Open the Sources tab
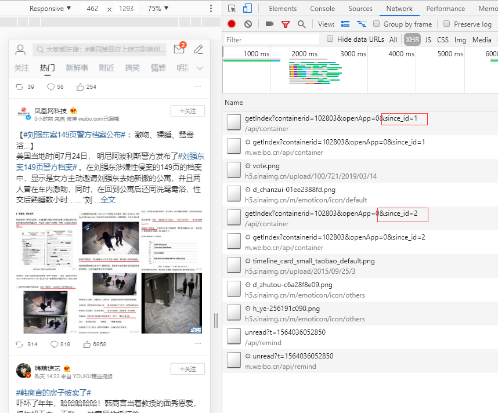This screenshot has height=413, width=498. 360,9
